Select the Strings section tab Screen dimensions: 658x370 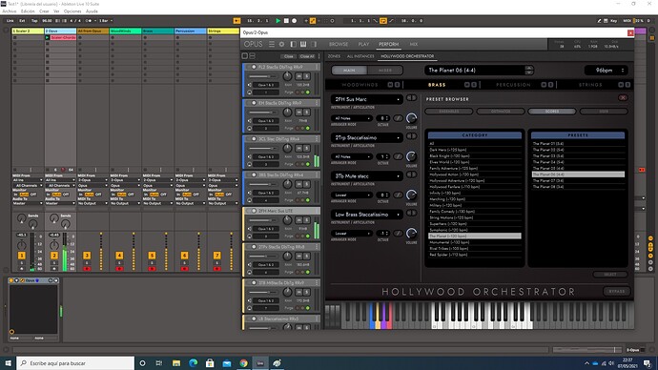click(x=590, y=85)
